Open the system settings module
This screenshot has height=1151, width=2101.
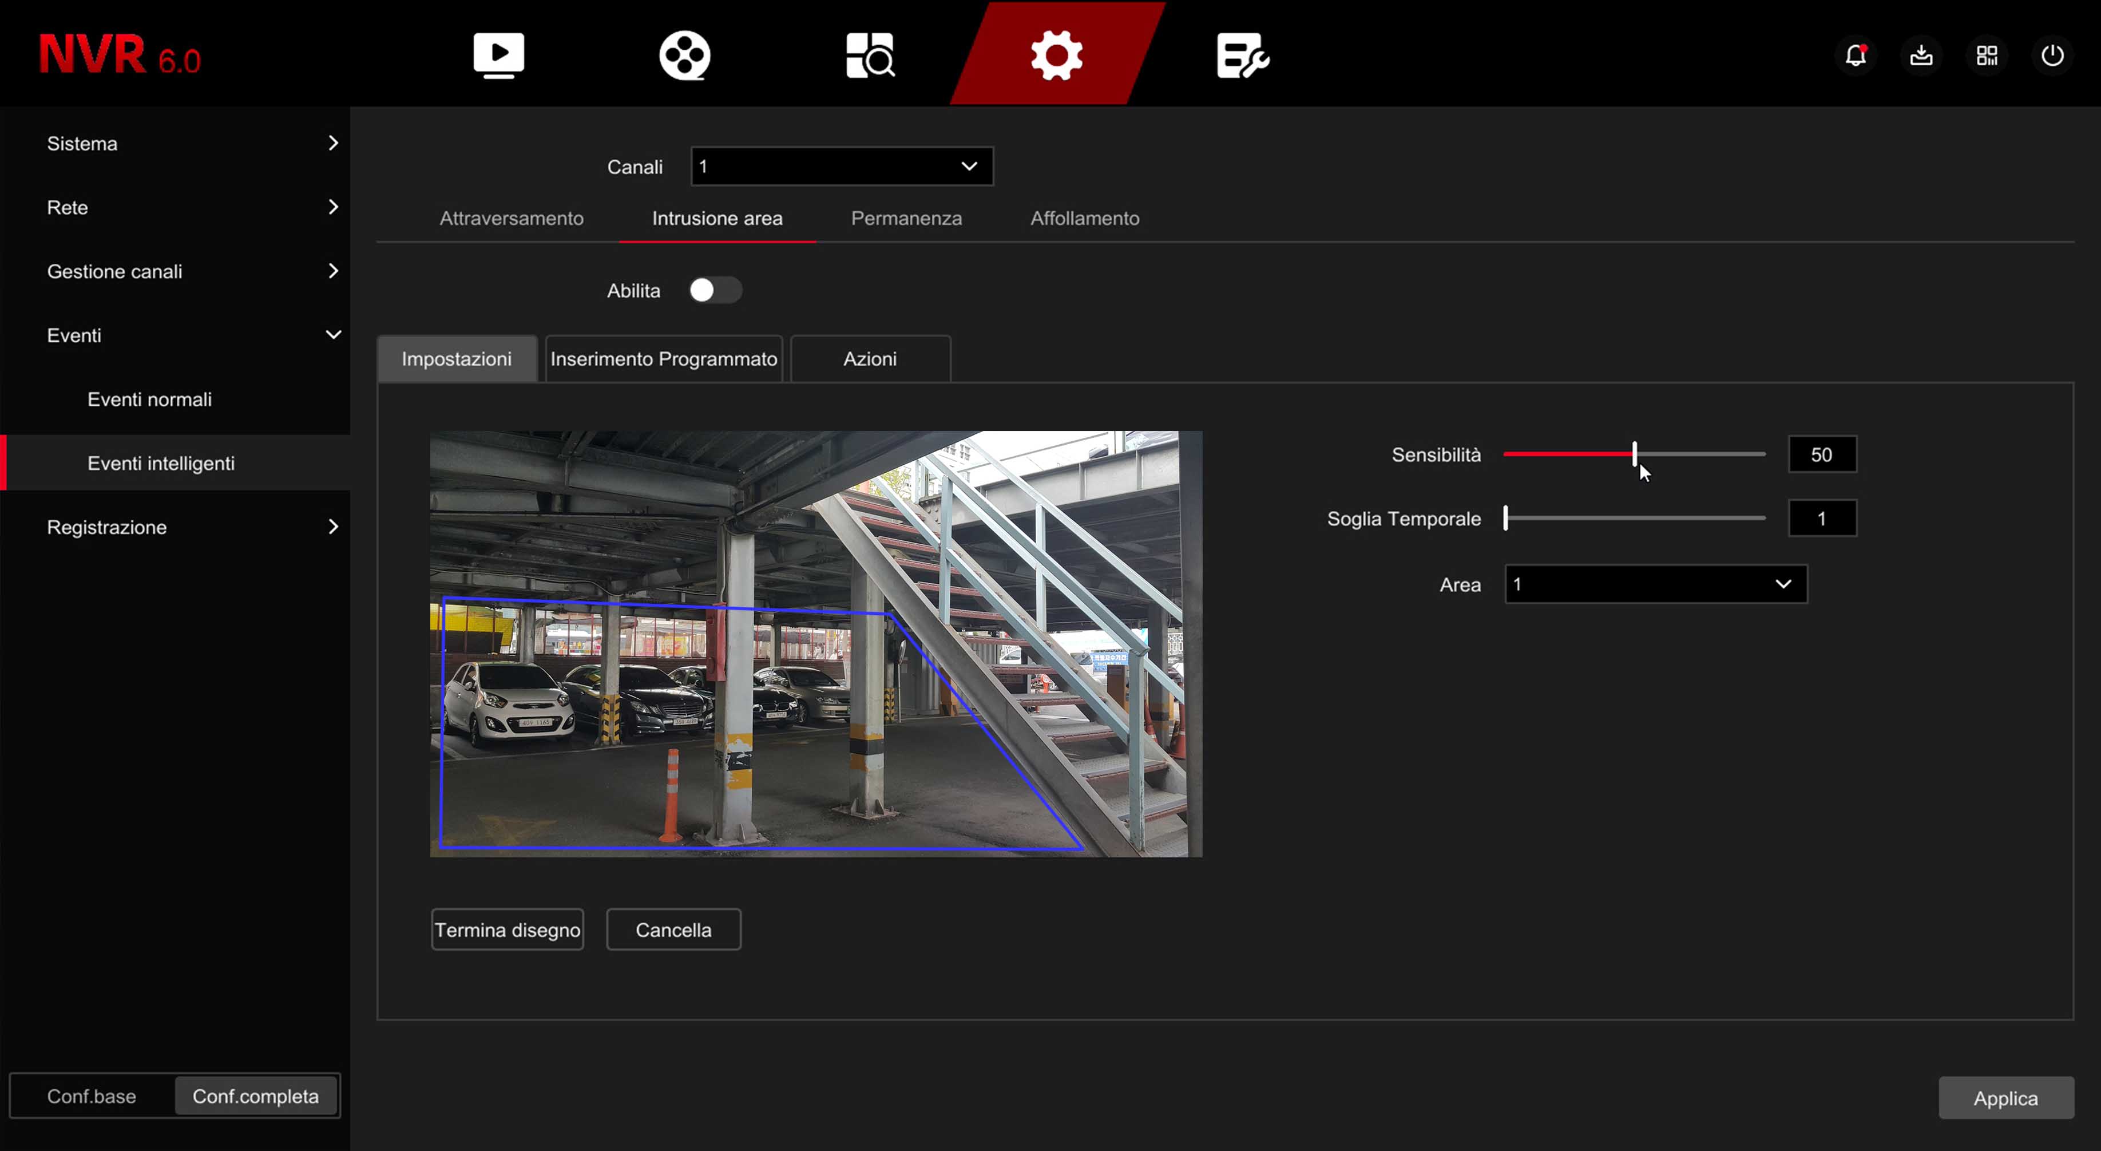(1056, 54)
